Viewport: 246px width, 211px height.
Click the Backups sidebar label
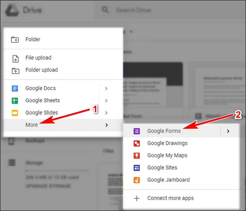[35, 141]
